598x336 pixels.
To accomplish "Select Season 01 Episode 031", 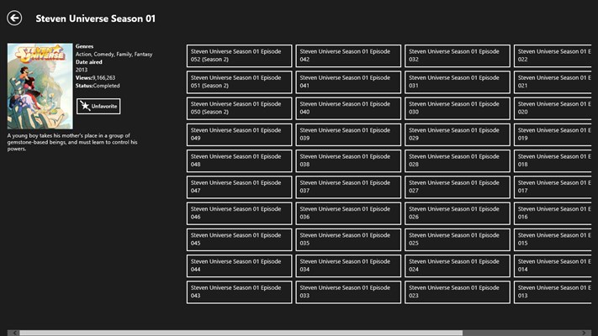I will point(458,82).
